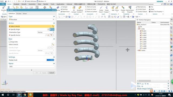This screenshot has height=97, width=173.
Task: Open the Analysis ribbon tab
Action: click(16, 4)
